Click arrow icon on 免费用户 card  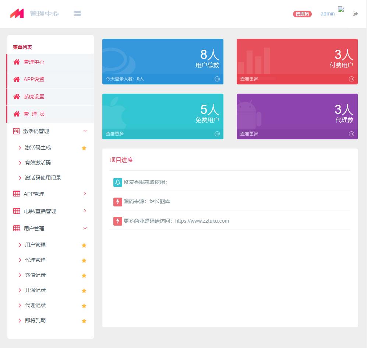[217, 134]
